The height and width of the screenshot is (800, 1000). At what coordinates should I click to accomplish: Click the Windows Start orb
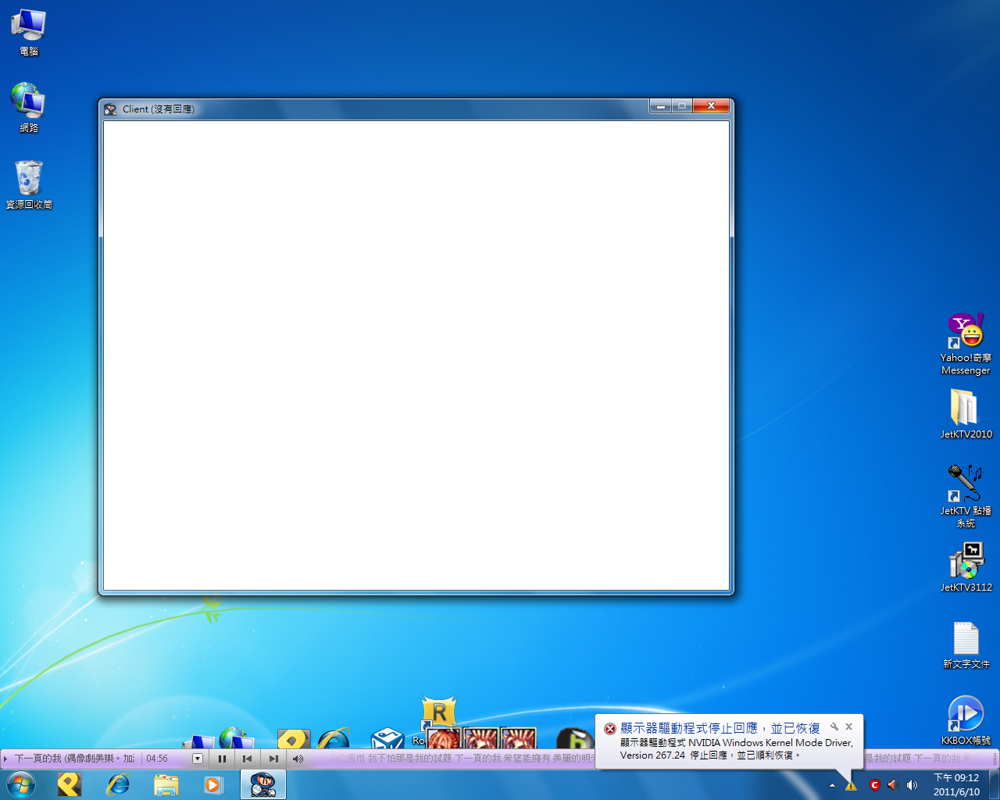[20, 784]
